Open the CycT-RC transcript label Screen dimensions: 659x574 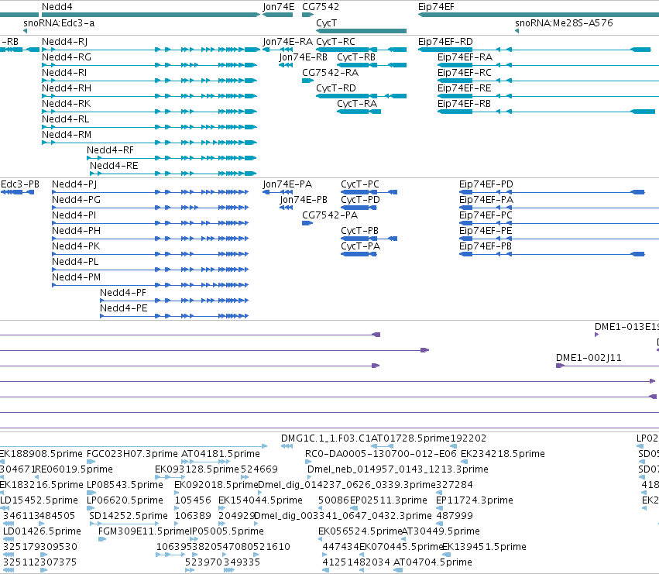click(x=336, y=42)
